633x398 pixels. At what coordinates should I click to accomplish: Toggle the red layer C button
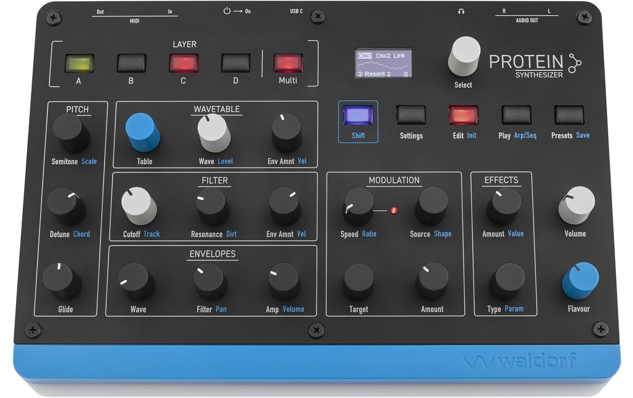[x=184, y=63]
